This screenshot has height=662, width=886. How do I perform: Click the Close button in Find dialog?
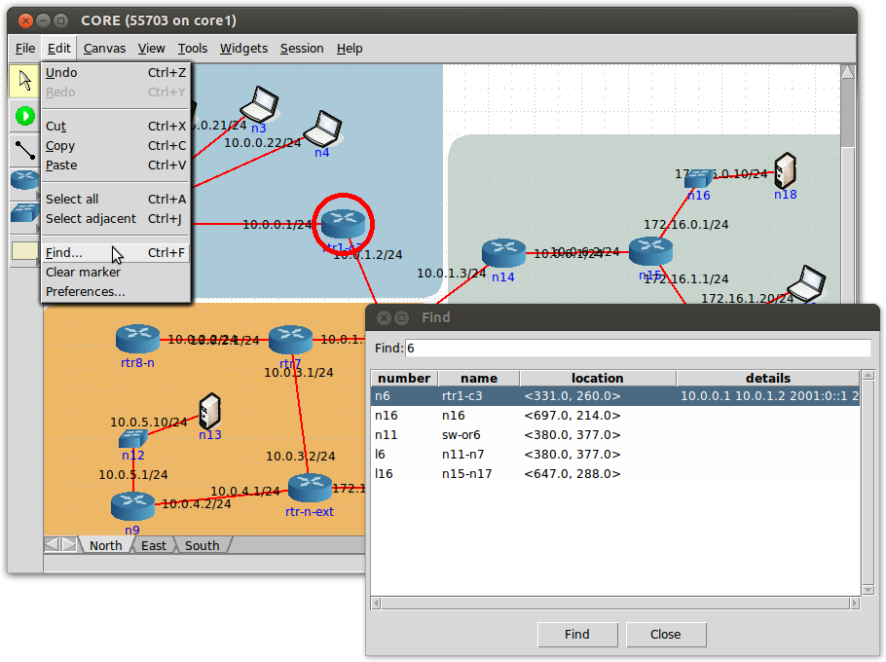[x=666, y=635]
